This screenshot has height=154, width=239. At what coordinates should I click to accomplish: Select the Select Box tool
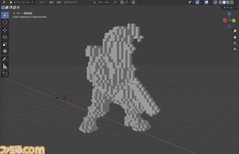tap(5, 15)
